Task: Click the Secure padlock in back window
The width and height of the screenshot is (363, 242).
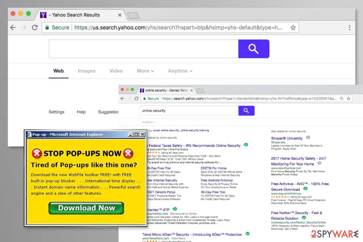Action: [47, 27]
